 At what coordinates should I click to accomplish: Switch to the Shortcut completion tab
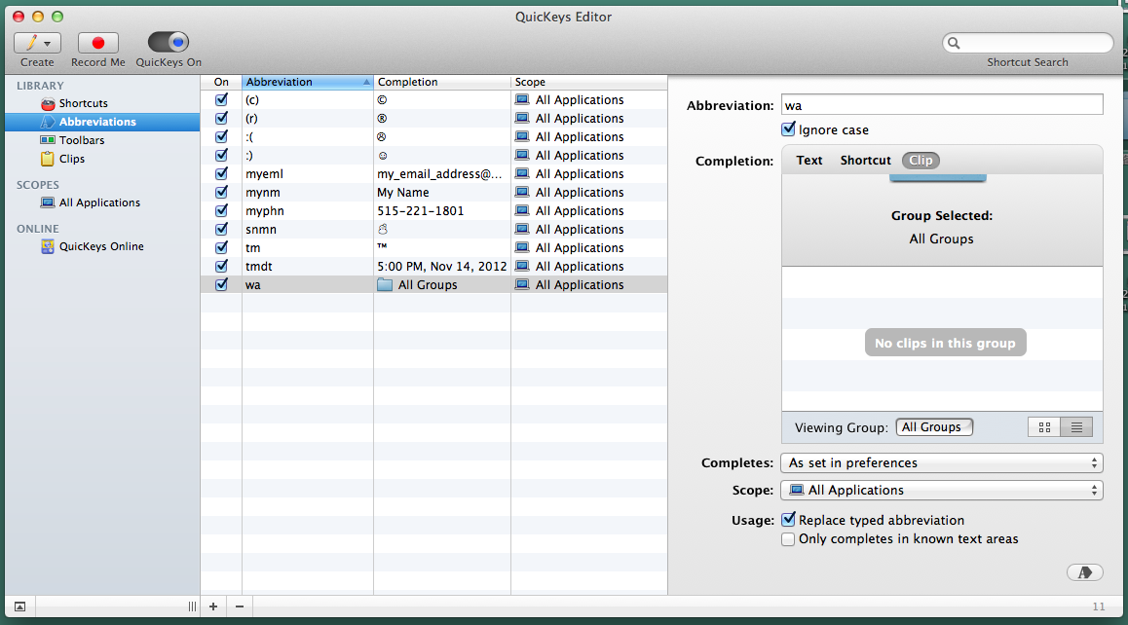865,161
